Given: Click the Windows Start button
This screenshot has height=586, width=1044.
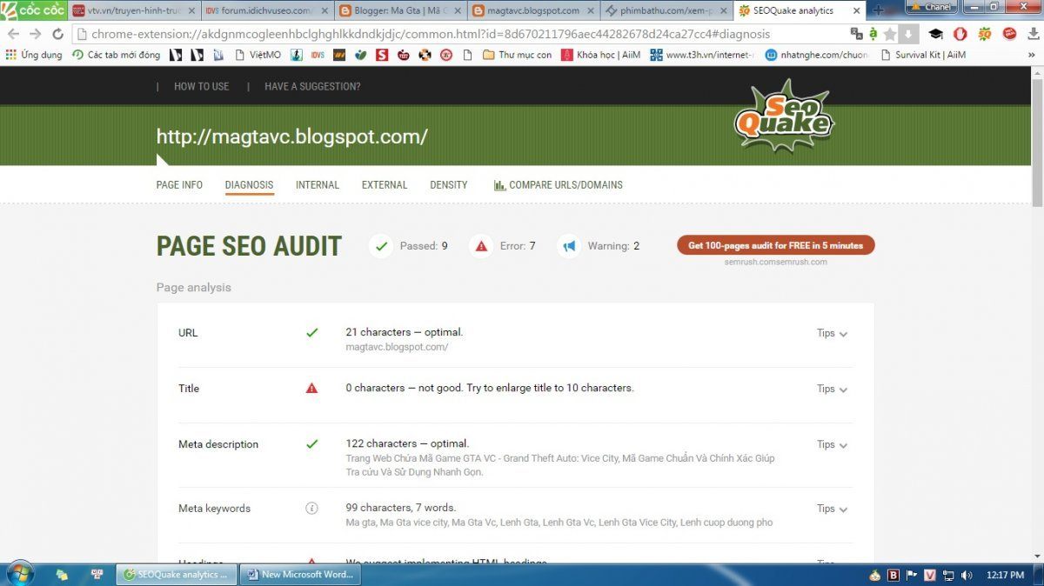Looking at the screenshot, I should point(19,574).
